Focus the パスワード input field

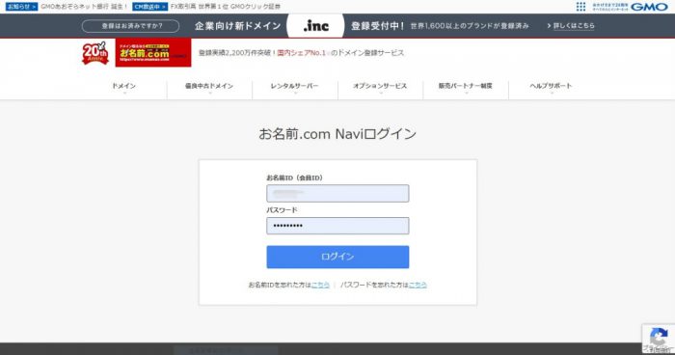(337, 226)
